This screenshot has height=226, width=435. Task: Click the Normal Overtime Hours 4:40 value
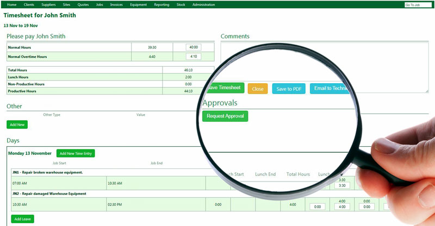152,56
